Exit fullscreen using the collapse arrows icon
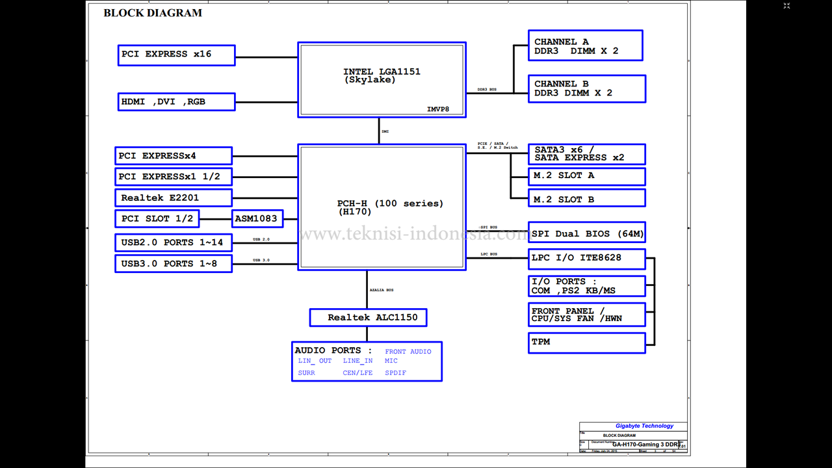832x468 pixels. point(786,5)
